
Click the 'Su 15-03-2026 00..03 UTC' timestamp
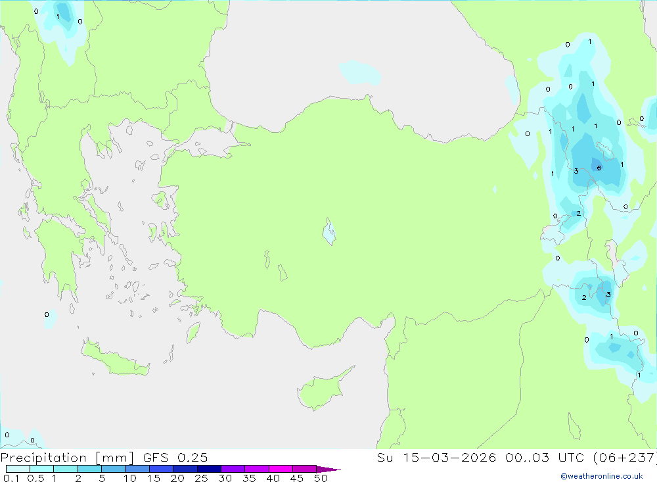click(481, 457)
